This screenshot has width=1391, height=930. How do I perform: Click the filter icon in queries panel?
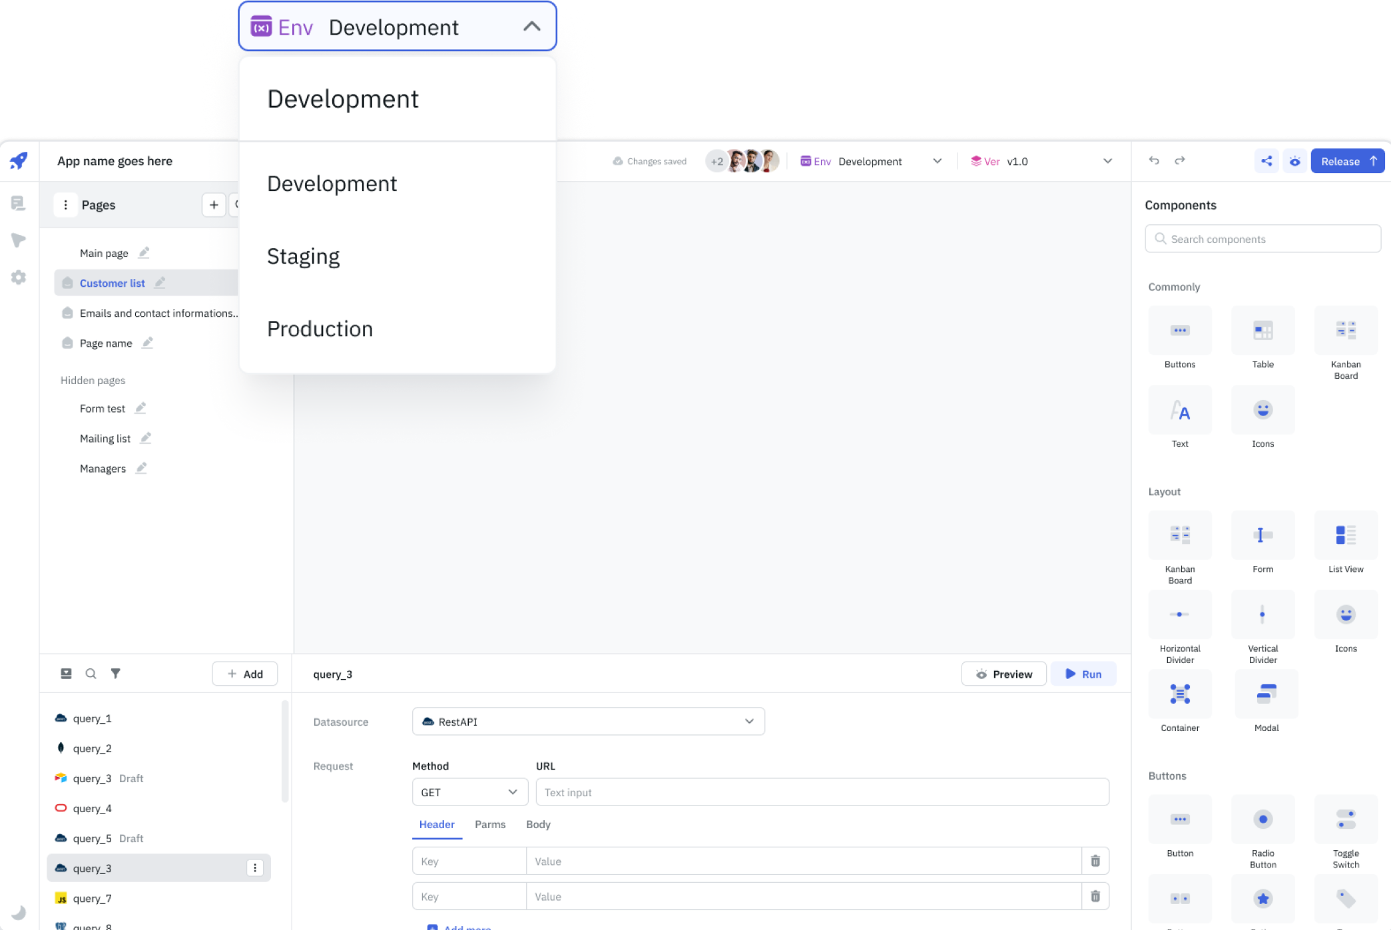click(115, 674)
